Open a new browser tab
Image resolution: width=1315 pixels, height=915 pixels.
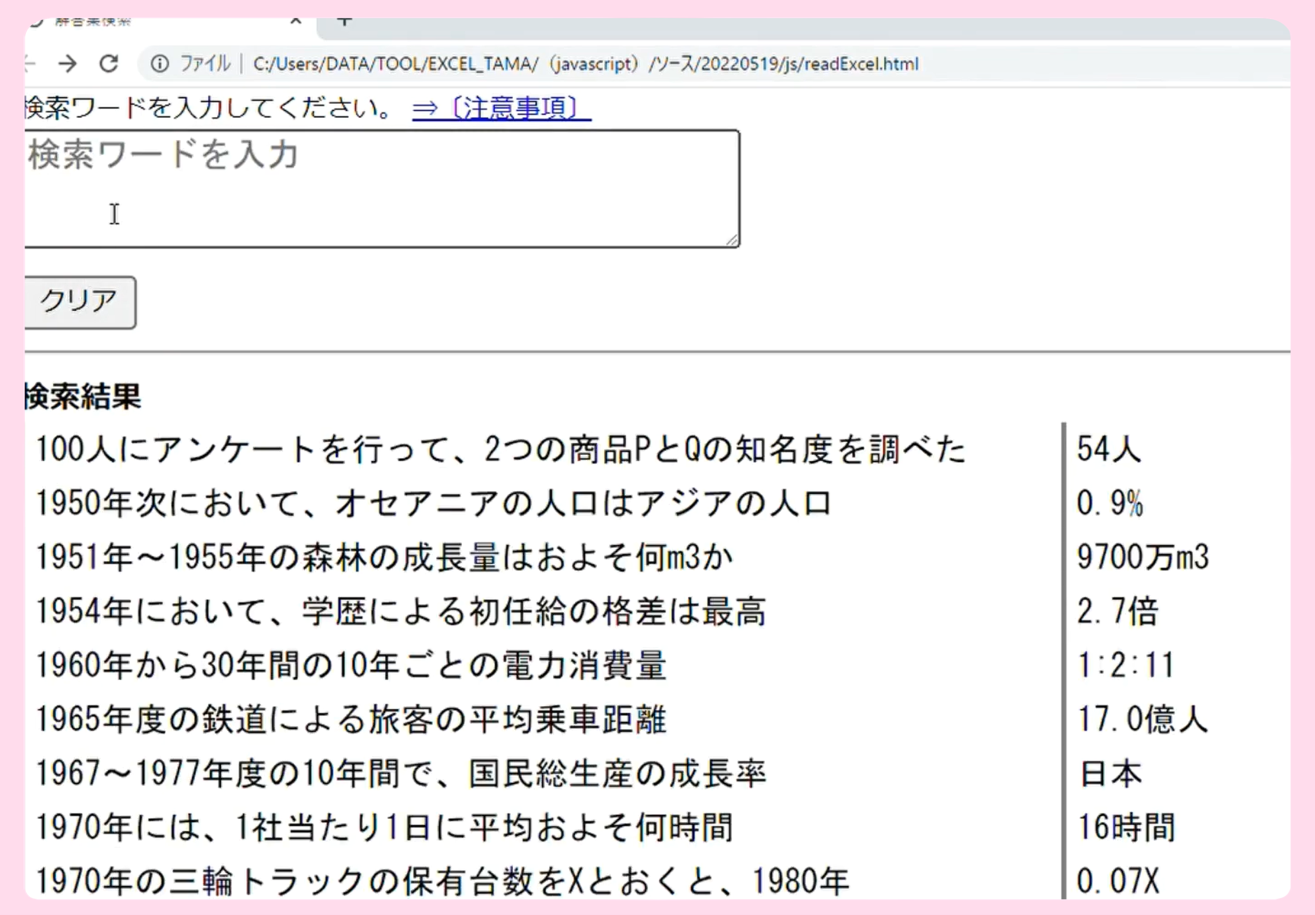tap(344, 22)
